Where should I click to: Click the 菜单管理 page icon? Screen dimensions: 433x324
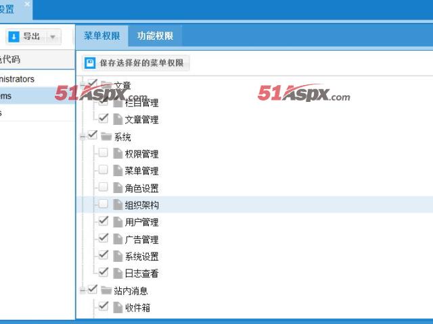coord(118,171)
